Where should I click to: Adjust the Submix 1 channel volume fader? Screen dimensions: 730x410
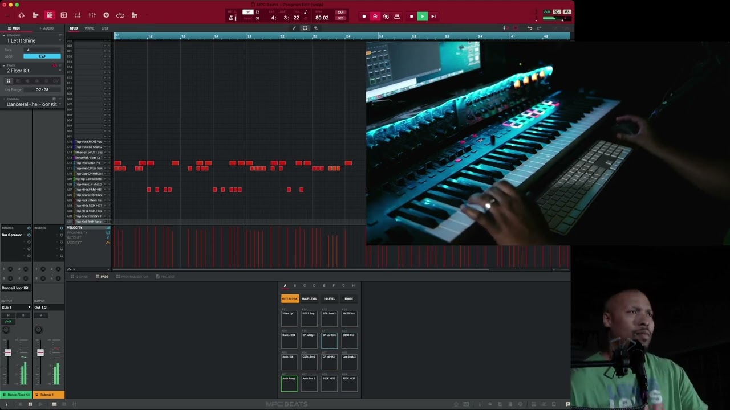click(x=40, y=352)
